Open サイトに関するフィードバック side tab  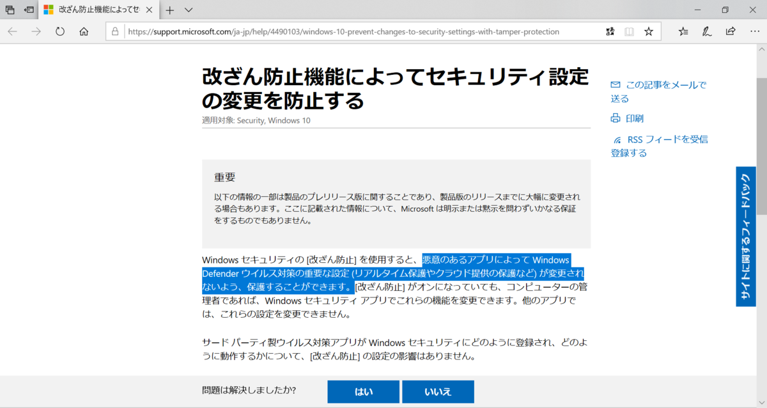point(746,237)
